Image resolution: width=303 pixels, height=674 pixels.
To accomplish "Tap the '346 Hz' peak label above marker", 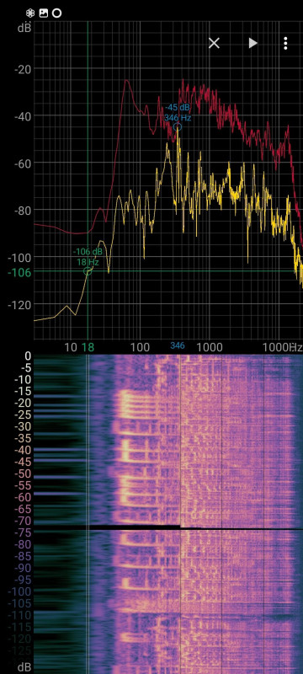I will coord(178,117).
